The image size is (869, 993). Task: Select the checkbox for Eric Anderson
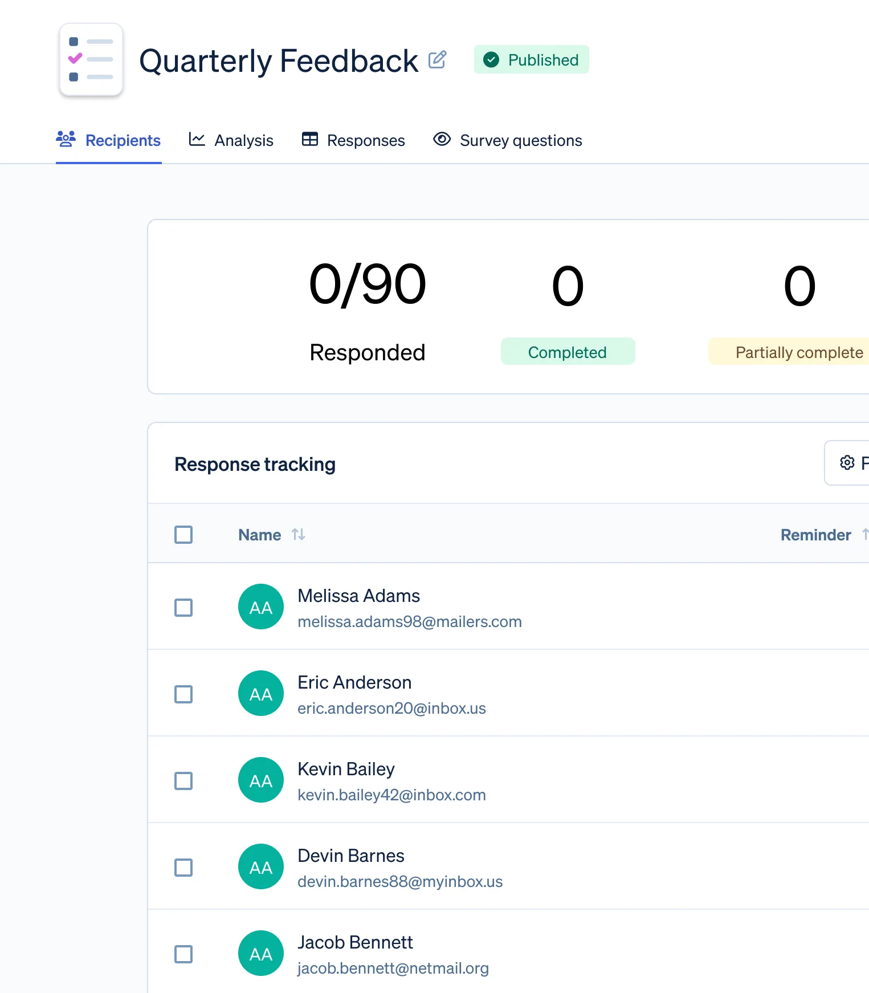click(x=183, y=694)
